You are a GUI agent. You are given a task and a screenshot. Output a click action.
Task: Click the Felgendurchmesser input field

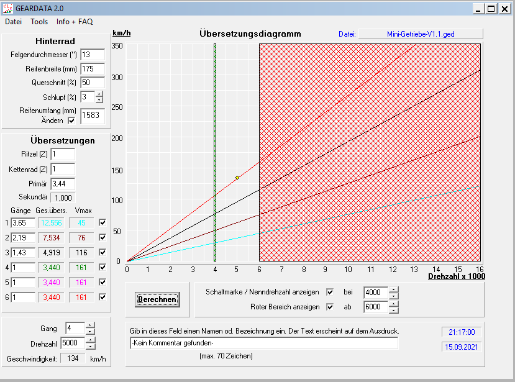92,55
